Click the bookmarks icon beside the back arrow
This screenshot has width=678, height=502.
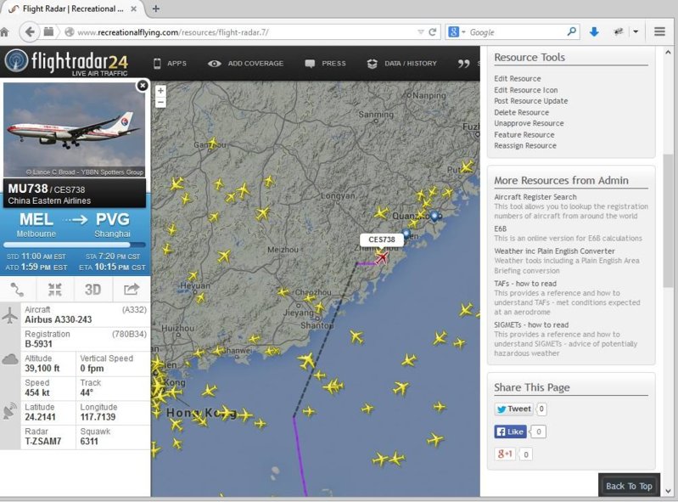click(49, 31)
